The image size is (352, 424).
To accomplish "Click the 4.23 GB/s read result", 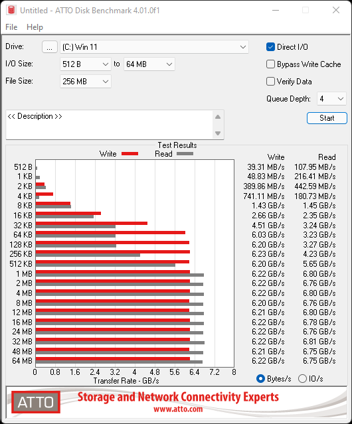I will pyautogui.click(x=319, y=254).
